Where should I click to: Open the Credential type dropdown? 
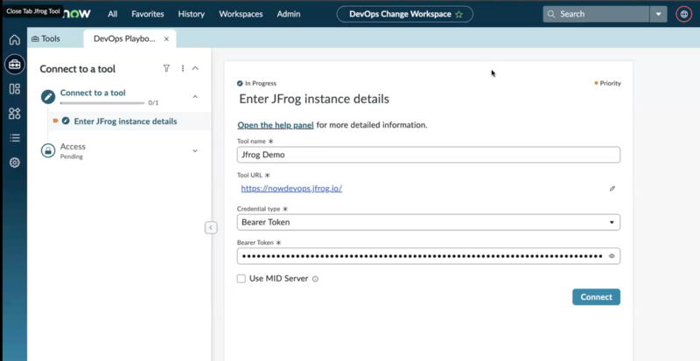pyautogui.click(x=429, y=222)
